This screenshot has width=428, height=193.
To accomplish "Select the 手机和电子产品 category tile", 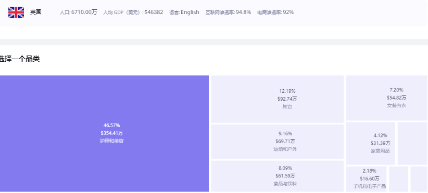I will click(x=367, y=179).
